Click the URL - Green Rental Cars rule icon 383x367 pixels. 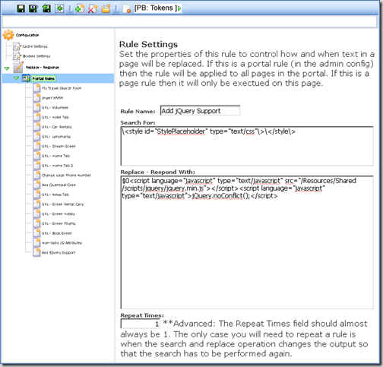click(x=36, y=204)
